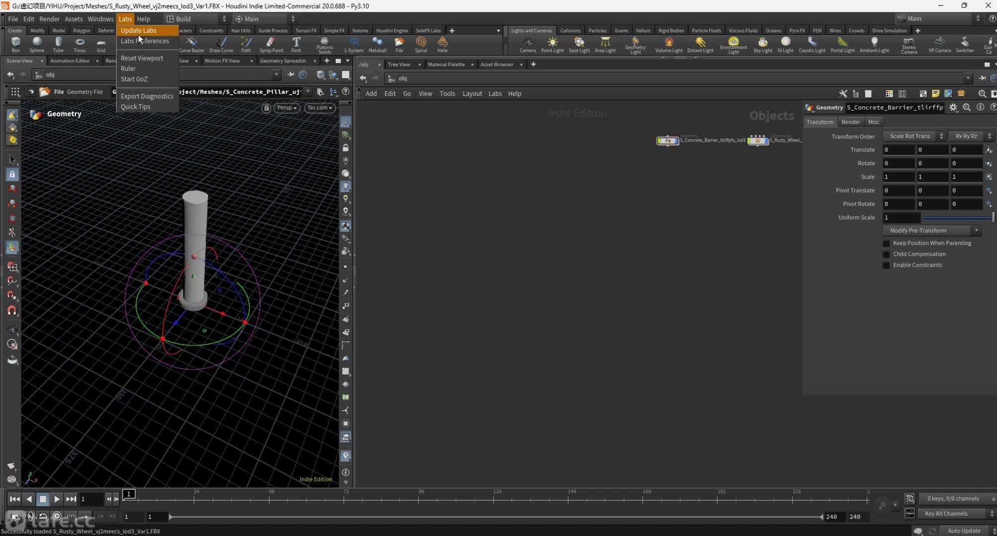This screenshot has height=536, width=997.
Task: Open the Rx Ry Rz rotation order dropdown
Action: [x=971, y=136]
